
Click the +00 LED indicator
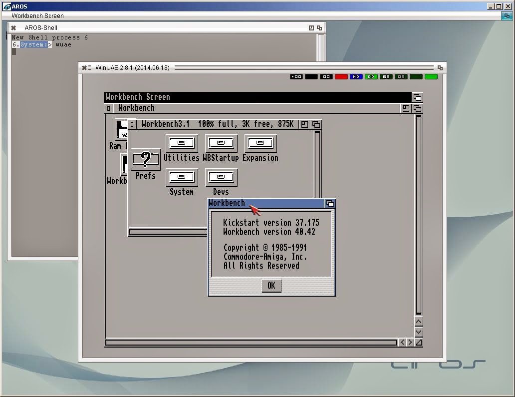coord(296,76)
